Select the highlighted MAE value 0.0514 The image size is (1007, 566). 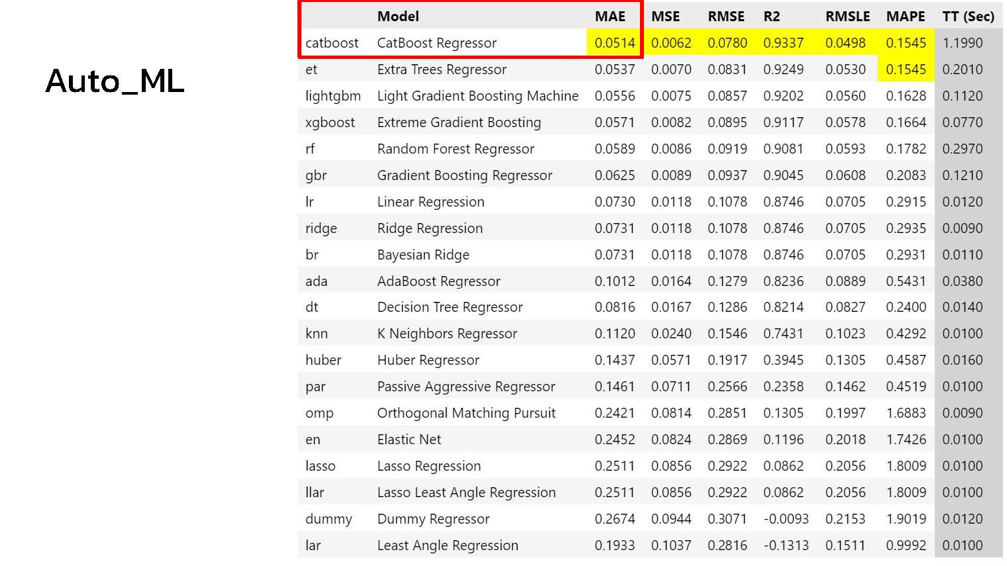(615, 43)
